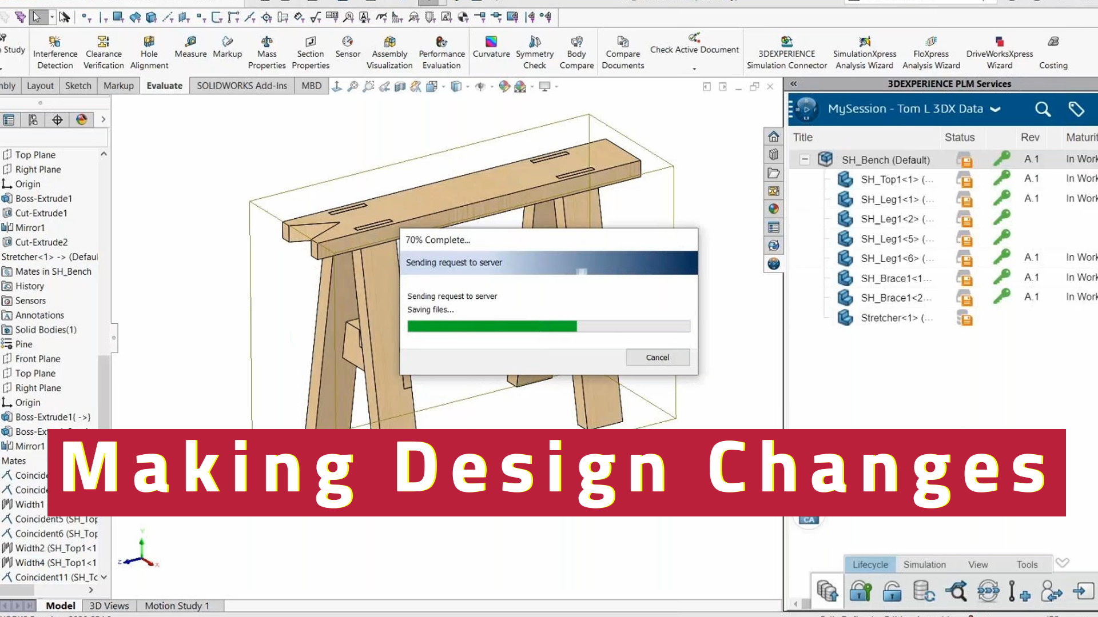Open FeatureManager design tree tab

point(9,119)
